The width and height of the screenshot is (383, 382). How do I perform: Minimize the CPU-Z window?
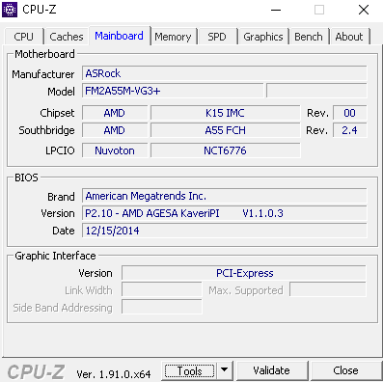pyautogui.click(x=276, y=10)
